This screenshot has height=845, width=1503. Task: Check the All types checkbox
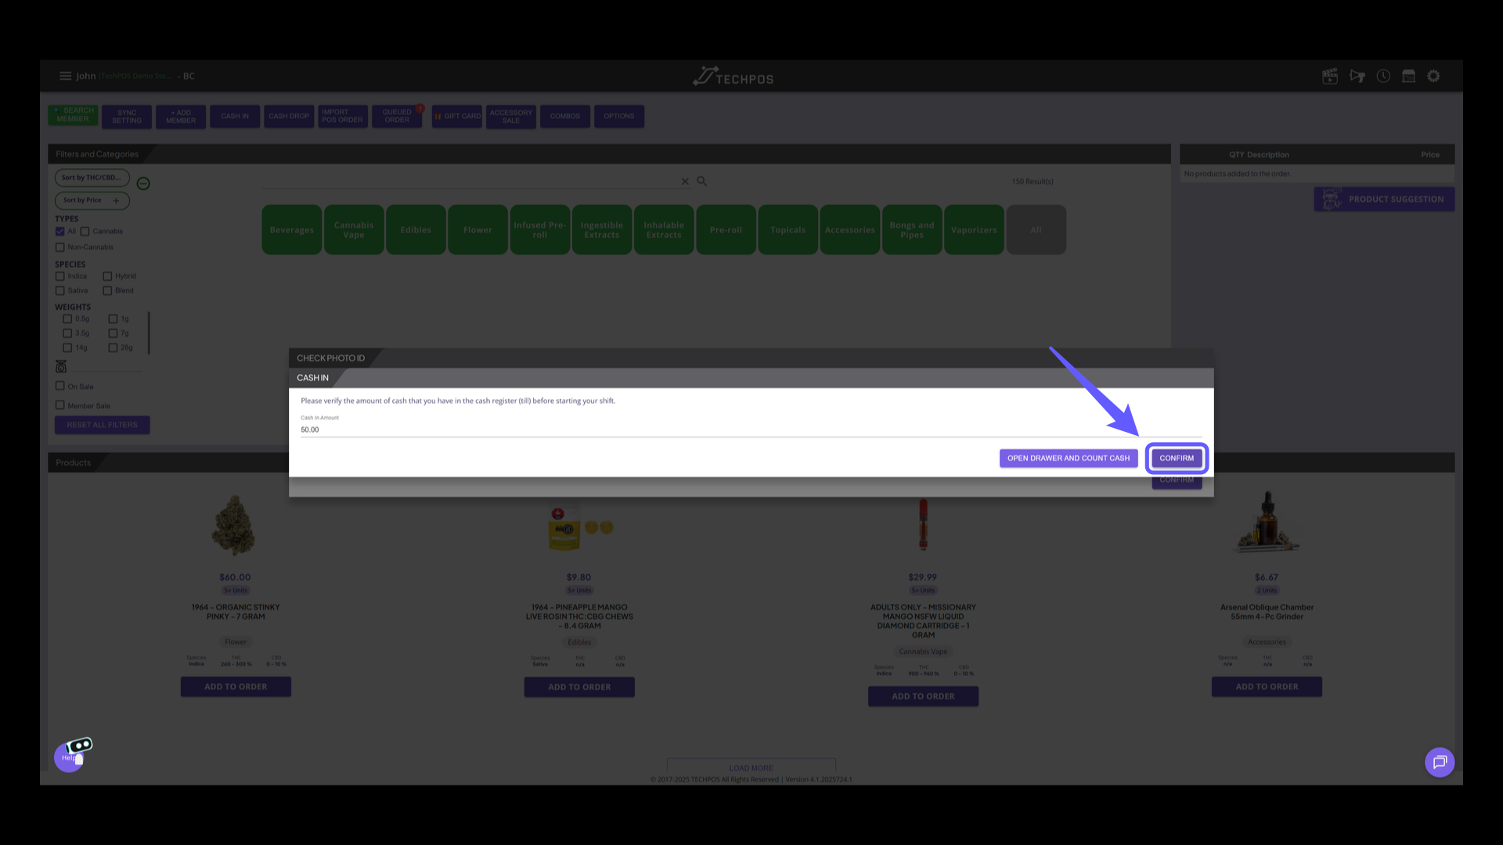click(x=60, y=232)
